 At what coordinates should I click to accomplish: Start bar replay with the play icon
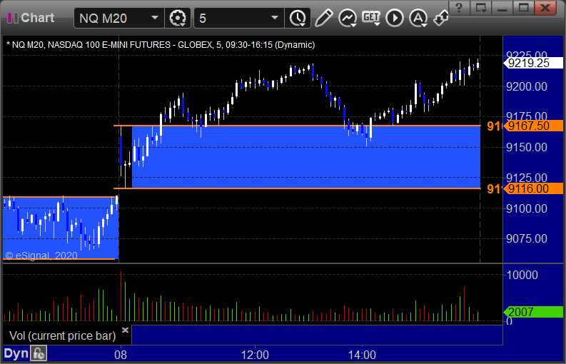click(394, 18)
